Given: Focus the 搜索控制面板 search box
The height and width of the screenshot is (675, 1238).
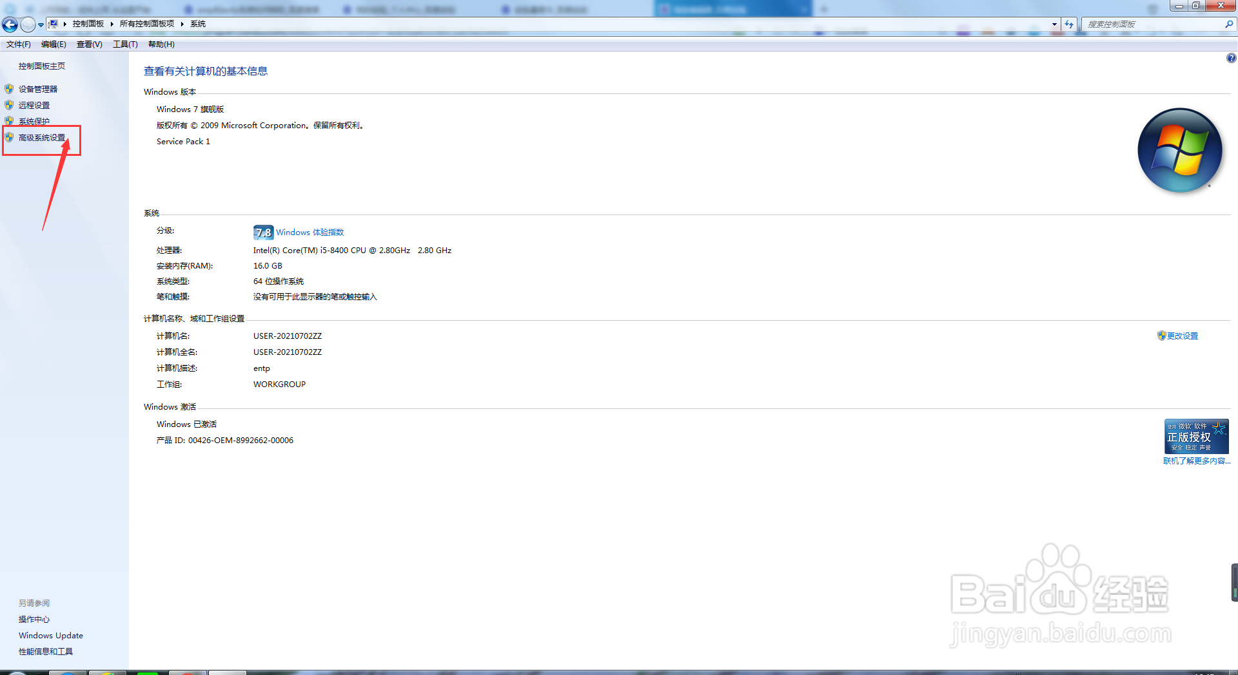Looking at the screenshot, I should click(x=1152, y=24).
